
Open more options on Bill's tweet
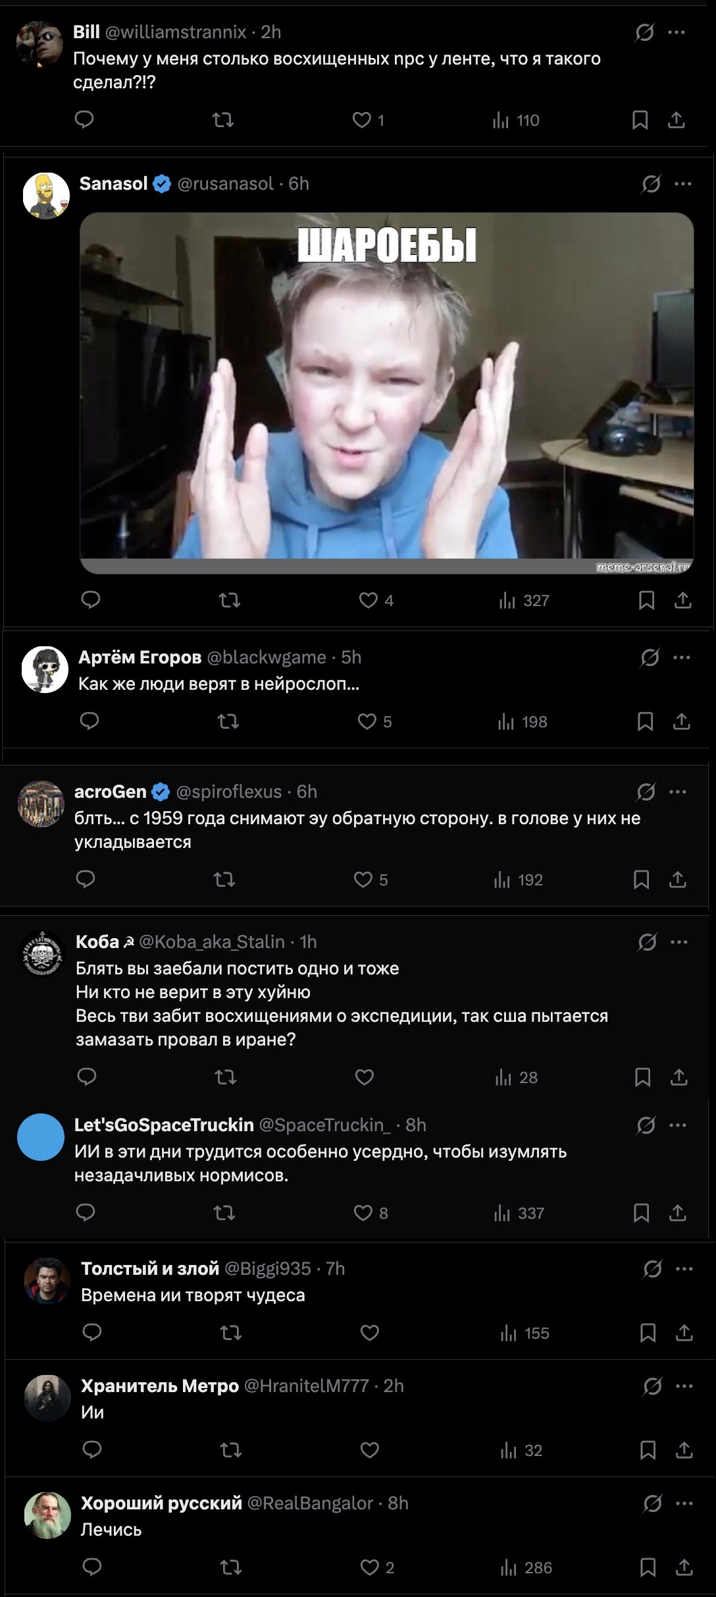point(677,32)
